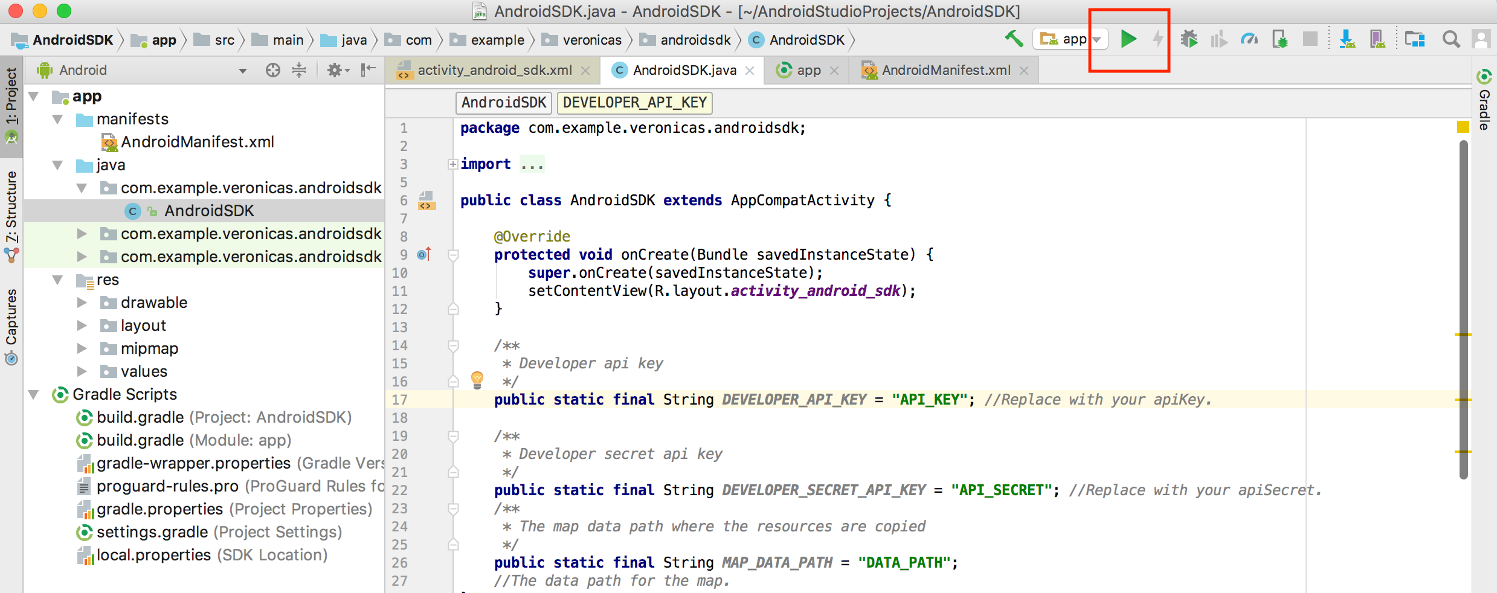Viewport: 1497px width, 593px height.
Task: Expand the drawable folder
Action: point(83,303)
